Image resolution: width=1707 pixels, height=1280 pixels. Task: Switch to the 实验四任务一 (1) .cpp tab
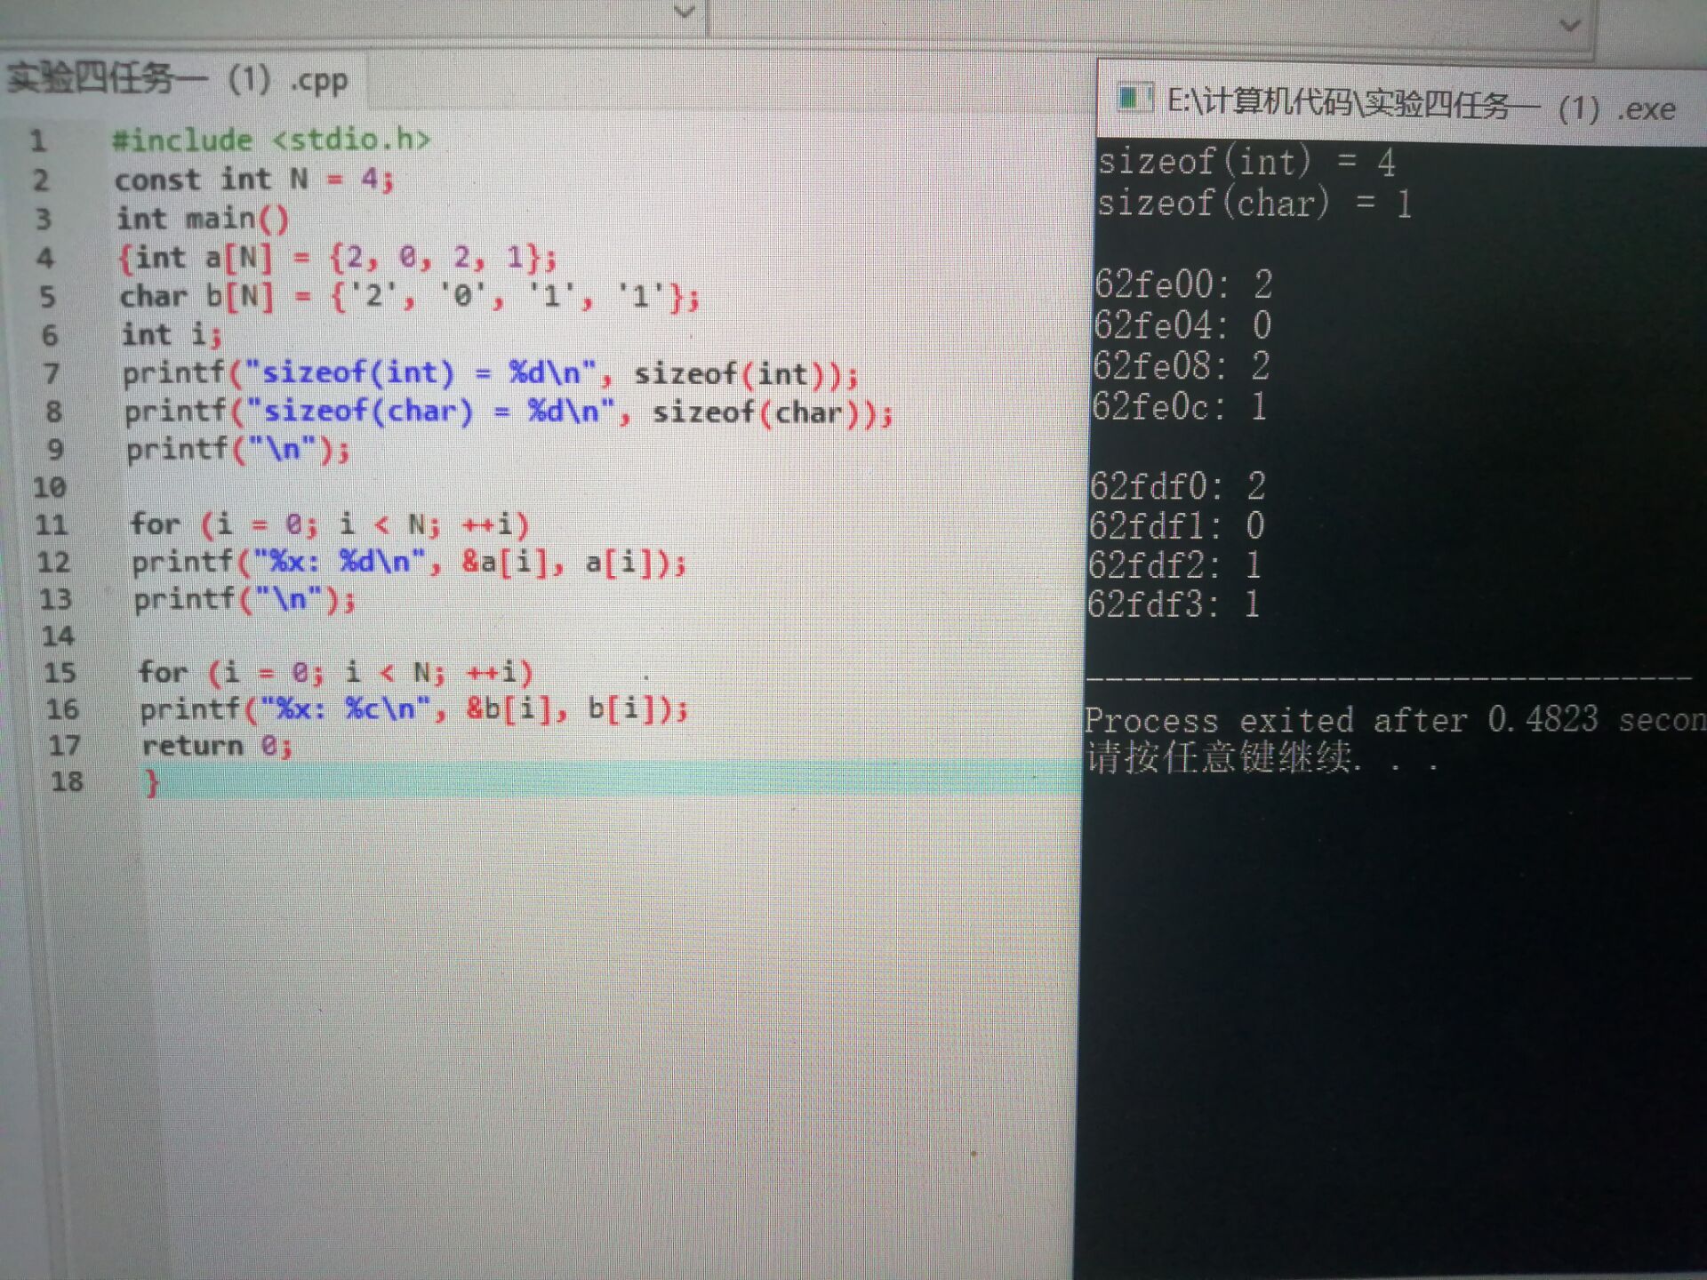coord(178,79)
